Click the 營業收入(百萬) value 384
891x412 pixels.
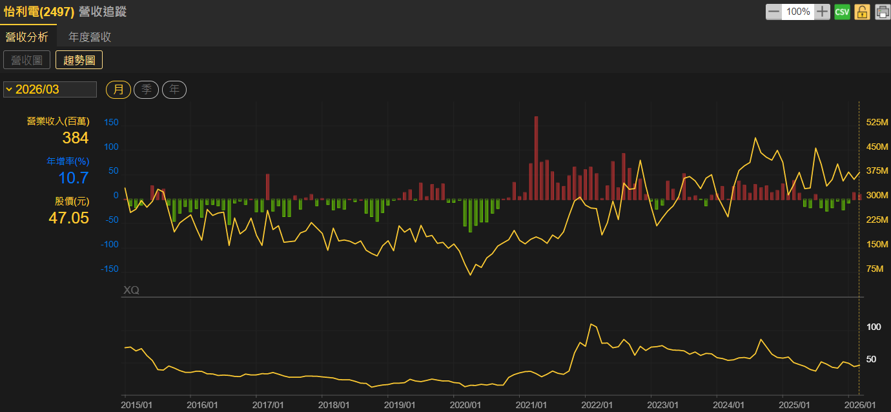click(75, 138)
